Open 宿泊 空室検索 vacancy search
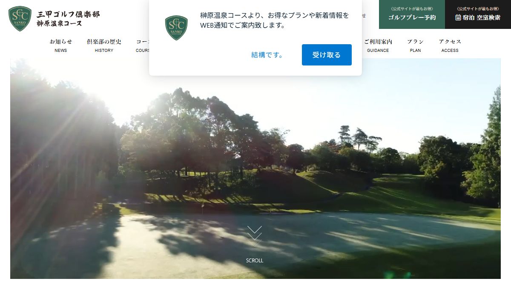511x287 pixels. pyautogui.click(x=478, y=14)
